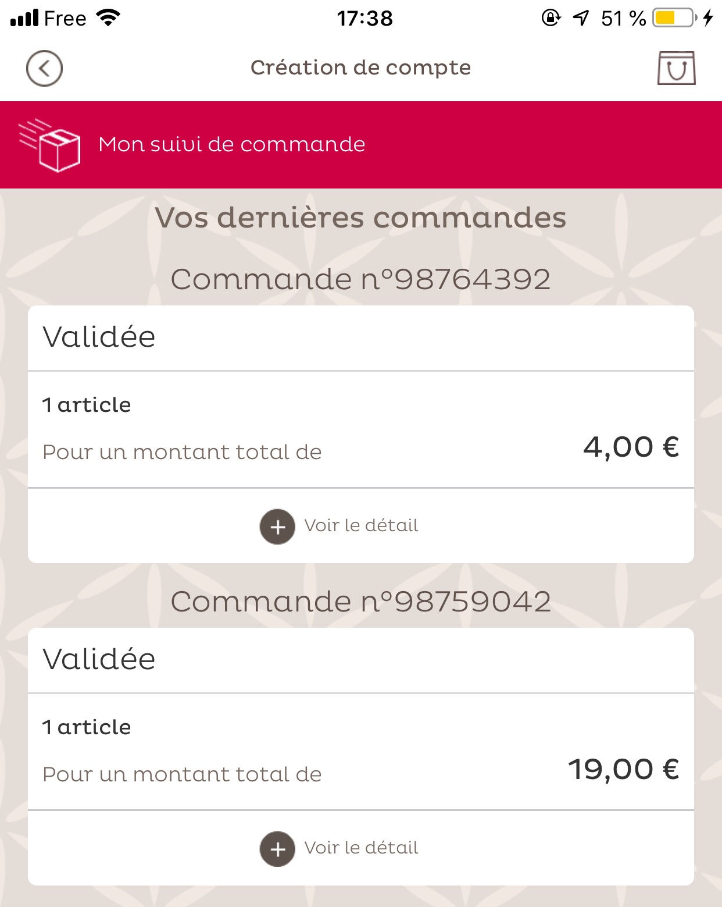
Task: Tap the back arrow circle icon
Action: (x=44, y=69)
